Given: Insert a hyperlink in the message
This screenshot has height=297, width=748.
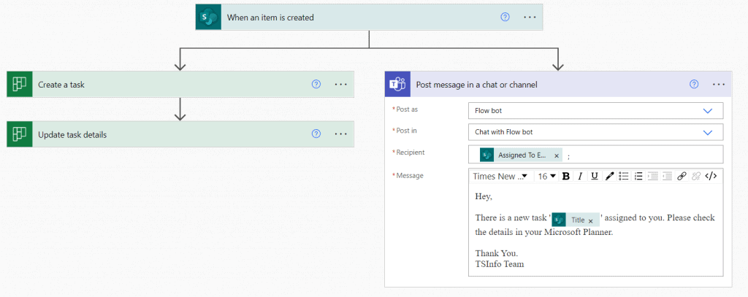Looking at the screenshot, I should click(x=682, y=176).
